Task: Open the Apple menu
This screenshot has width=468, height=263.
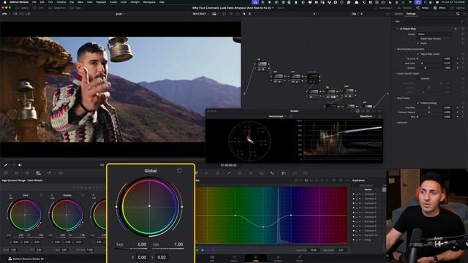Action: tap(4, 2)
